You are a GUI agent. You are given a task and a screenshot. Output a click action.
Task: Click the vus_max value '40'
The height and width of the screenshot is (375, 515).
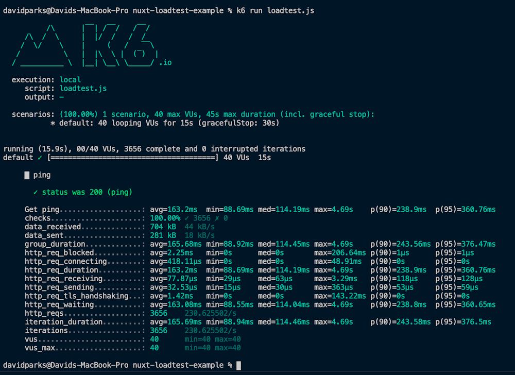coord(154,348)
